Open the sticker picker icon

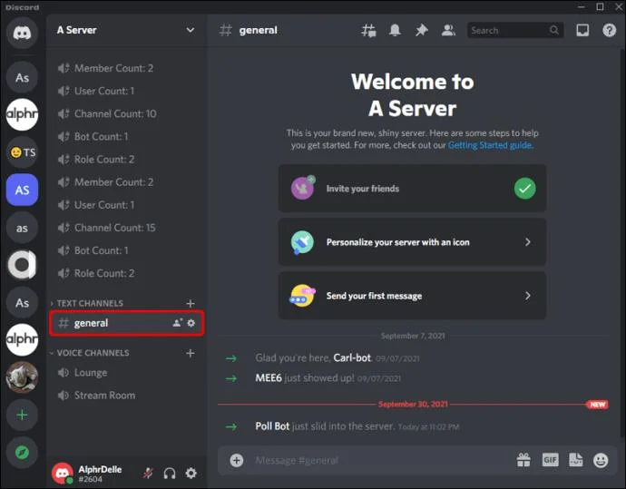(x=576, y=460)
